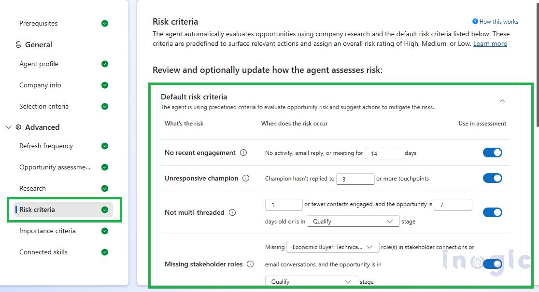
Task: Click the General section heading
Action: point(39,45)
